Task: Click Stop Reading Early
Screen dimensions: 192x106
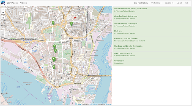Action: pyautogui.click(x=141, y=3)
